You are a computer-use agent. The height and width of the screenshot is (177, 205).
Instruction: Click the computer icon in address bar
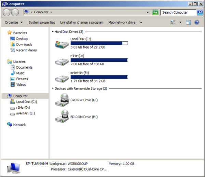[26, 12]
